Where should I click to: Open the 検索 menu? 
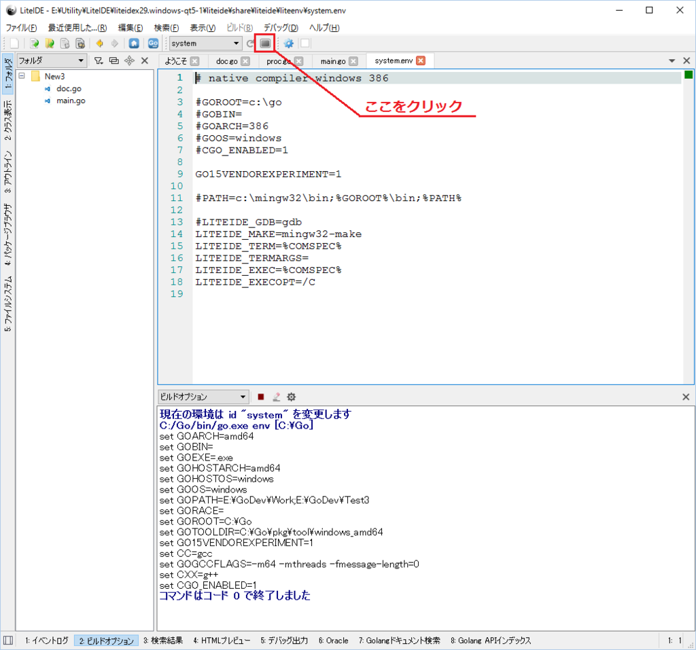tap(167, 28)
